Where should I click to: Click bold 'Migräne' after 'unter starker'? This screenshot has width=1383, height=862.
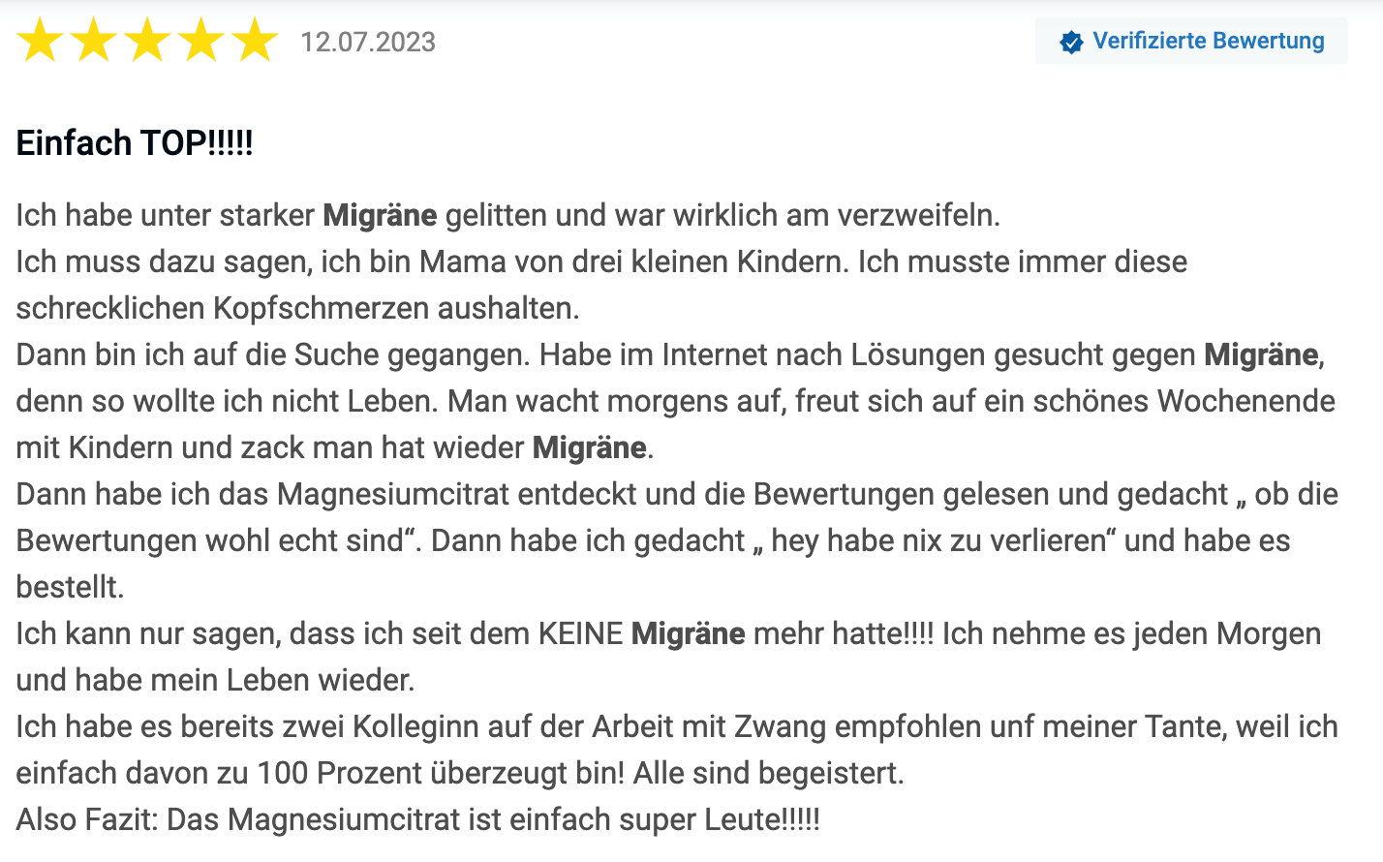380,215
